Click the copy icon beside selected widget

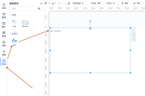click(133, 34)
